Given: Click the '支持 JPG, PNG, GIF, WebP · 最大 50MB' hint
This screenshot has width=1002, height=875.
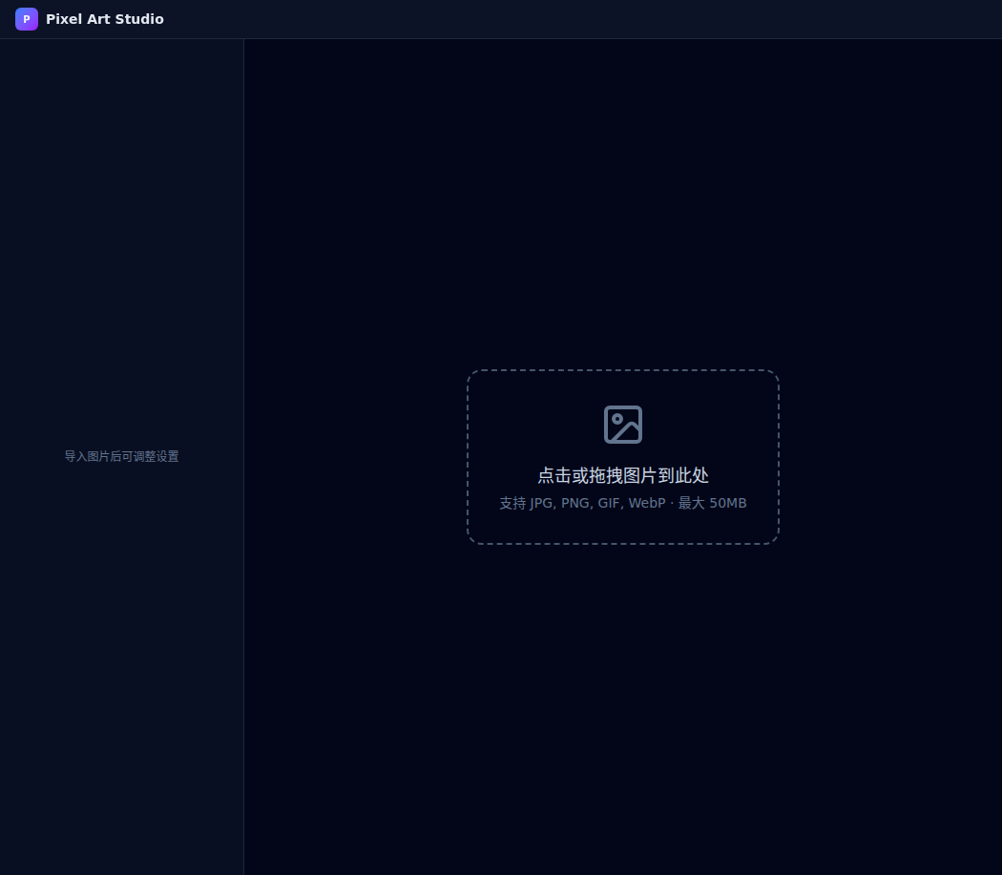Looking at the screenshot, I should point(623,503).
